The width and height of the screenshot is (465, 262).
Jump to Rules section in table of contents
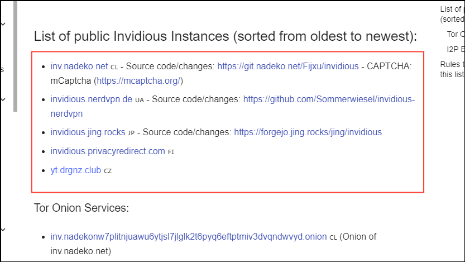click(x=452, y=69)
